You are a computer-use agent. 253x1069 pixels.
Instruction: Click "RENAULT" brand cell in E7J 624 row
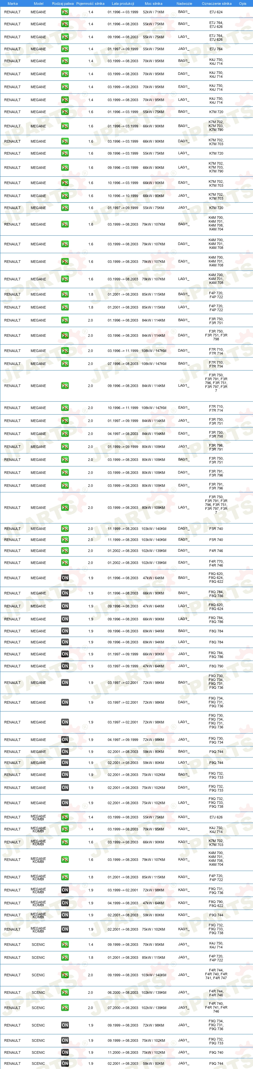(x=12, y=12)
